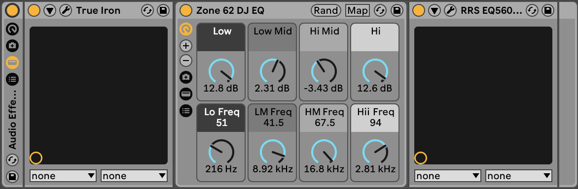578x189 pixels.
Task: Open macro variations in Audio Effect Rack
Action: [12, 46]
